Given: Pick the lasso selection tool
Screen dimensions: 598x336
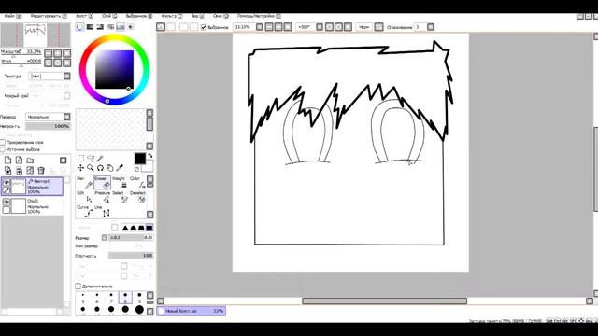Looking at the screenshot, I should click(91, 158).
